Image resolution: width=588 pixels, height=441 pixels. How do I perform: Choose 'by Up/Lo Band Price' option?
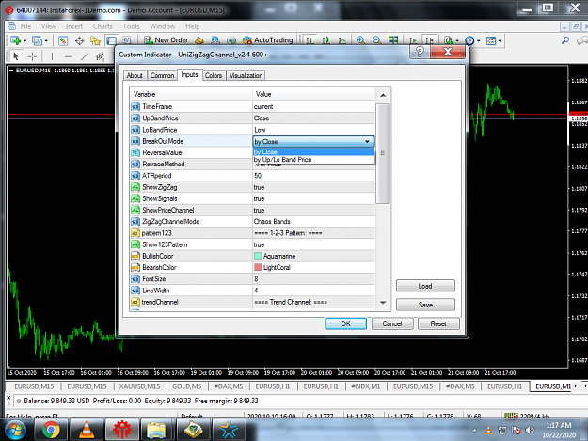[314, 160]
